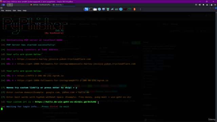Click the 'hallo.de' custom domain entry

(84, 92)
